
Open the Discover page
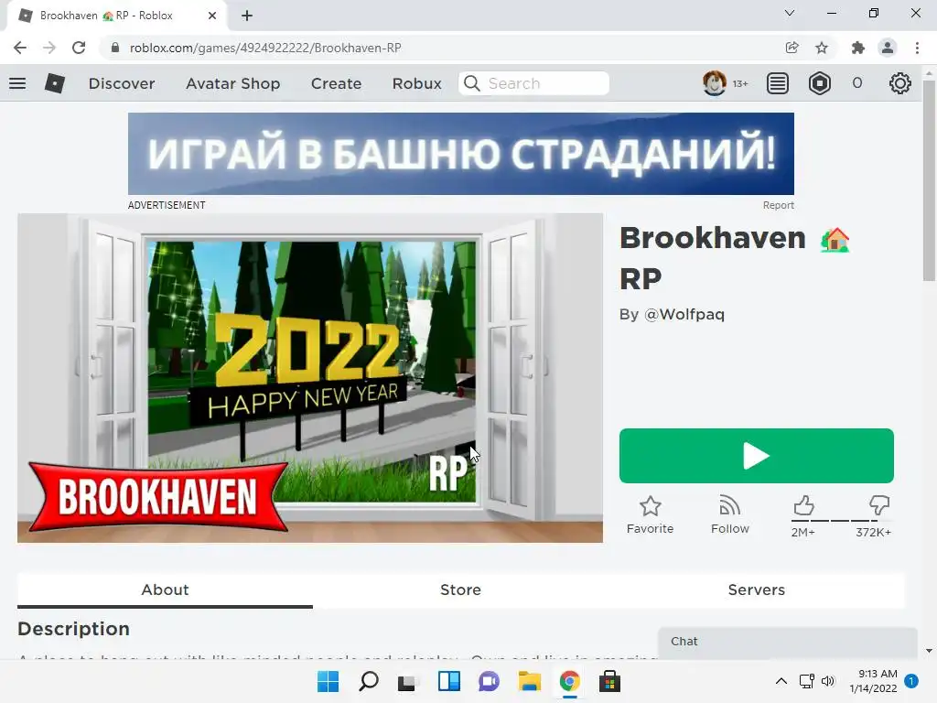click(122, 83)
